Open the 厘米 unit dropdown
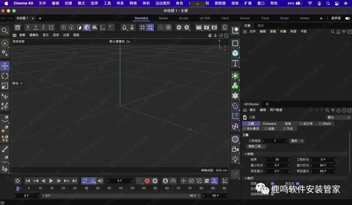 click(x=297, y=141)
